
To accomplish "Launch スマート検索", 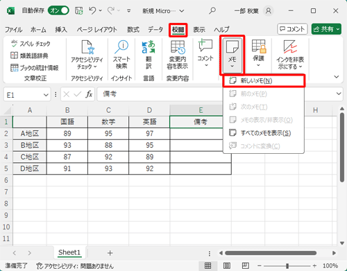I will [121, 55].
